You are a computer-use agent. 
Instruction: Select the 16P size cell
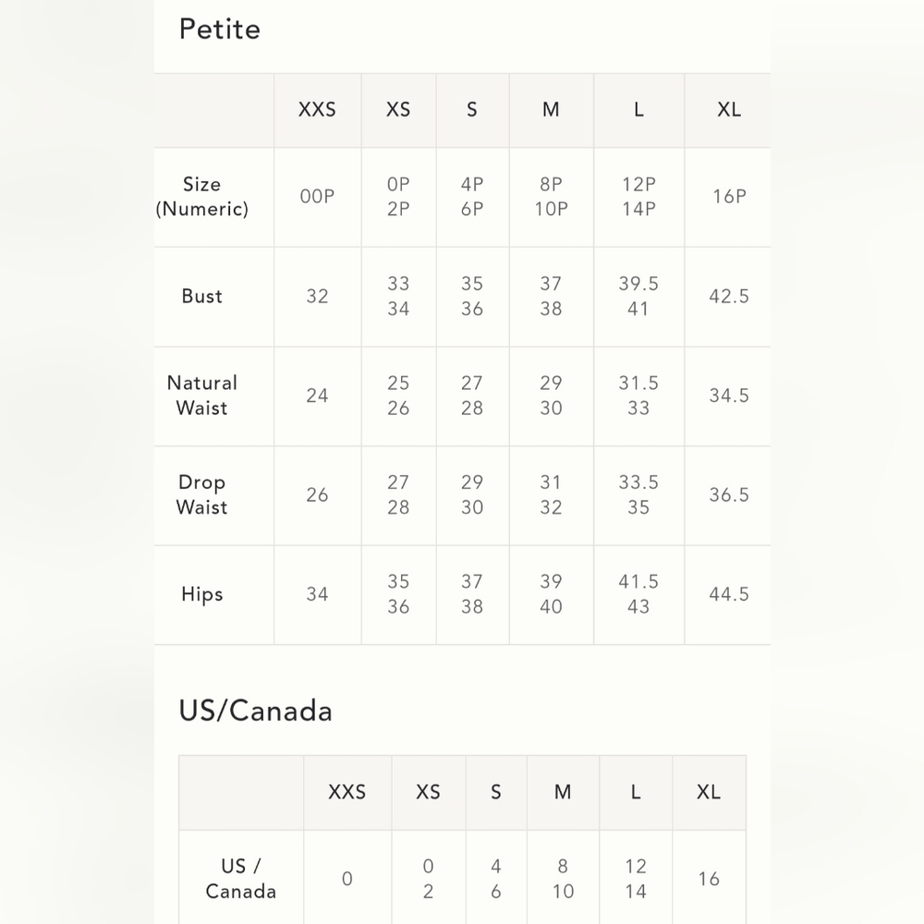tap(729, 197)
